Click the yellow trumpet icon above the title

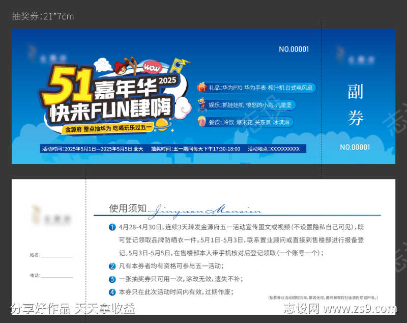click(180, 65)
